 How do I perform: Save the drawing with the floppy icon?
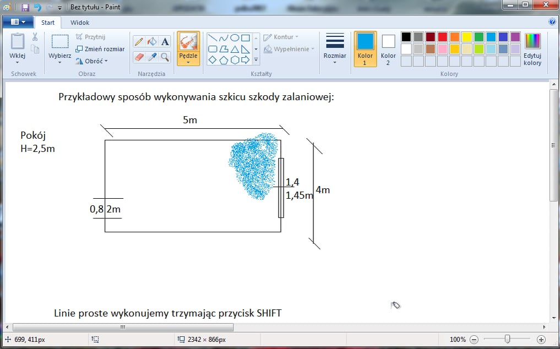pyautogui.click(x=25, y=7)
